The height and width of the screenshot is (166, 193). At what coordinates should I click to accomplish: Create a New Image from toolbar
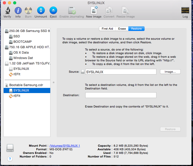[94, 10]
